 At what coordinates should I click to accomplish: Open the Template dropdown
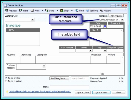pos(122,20)
